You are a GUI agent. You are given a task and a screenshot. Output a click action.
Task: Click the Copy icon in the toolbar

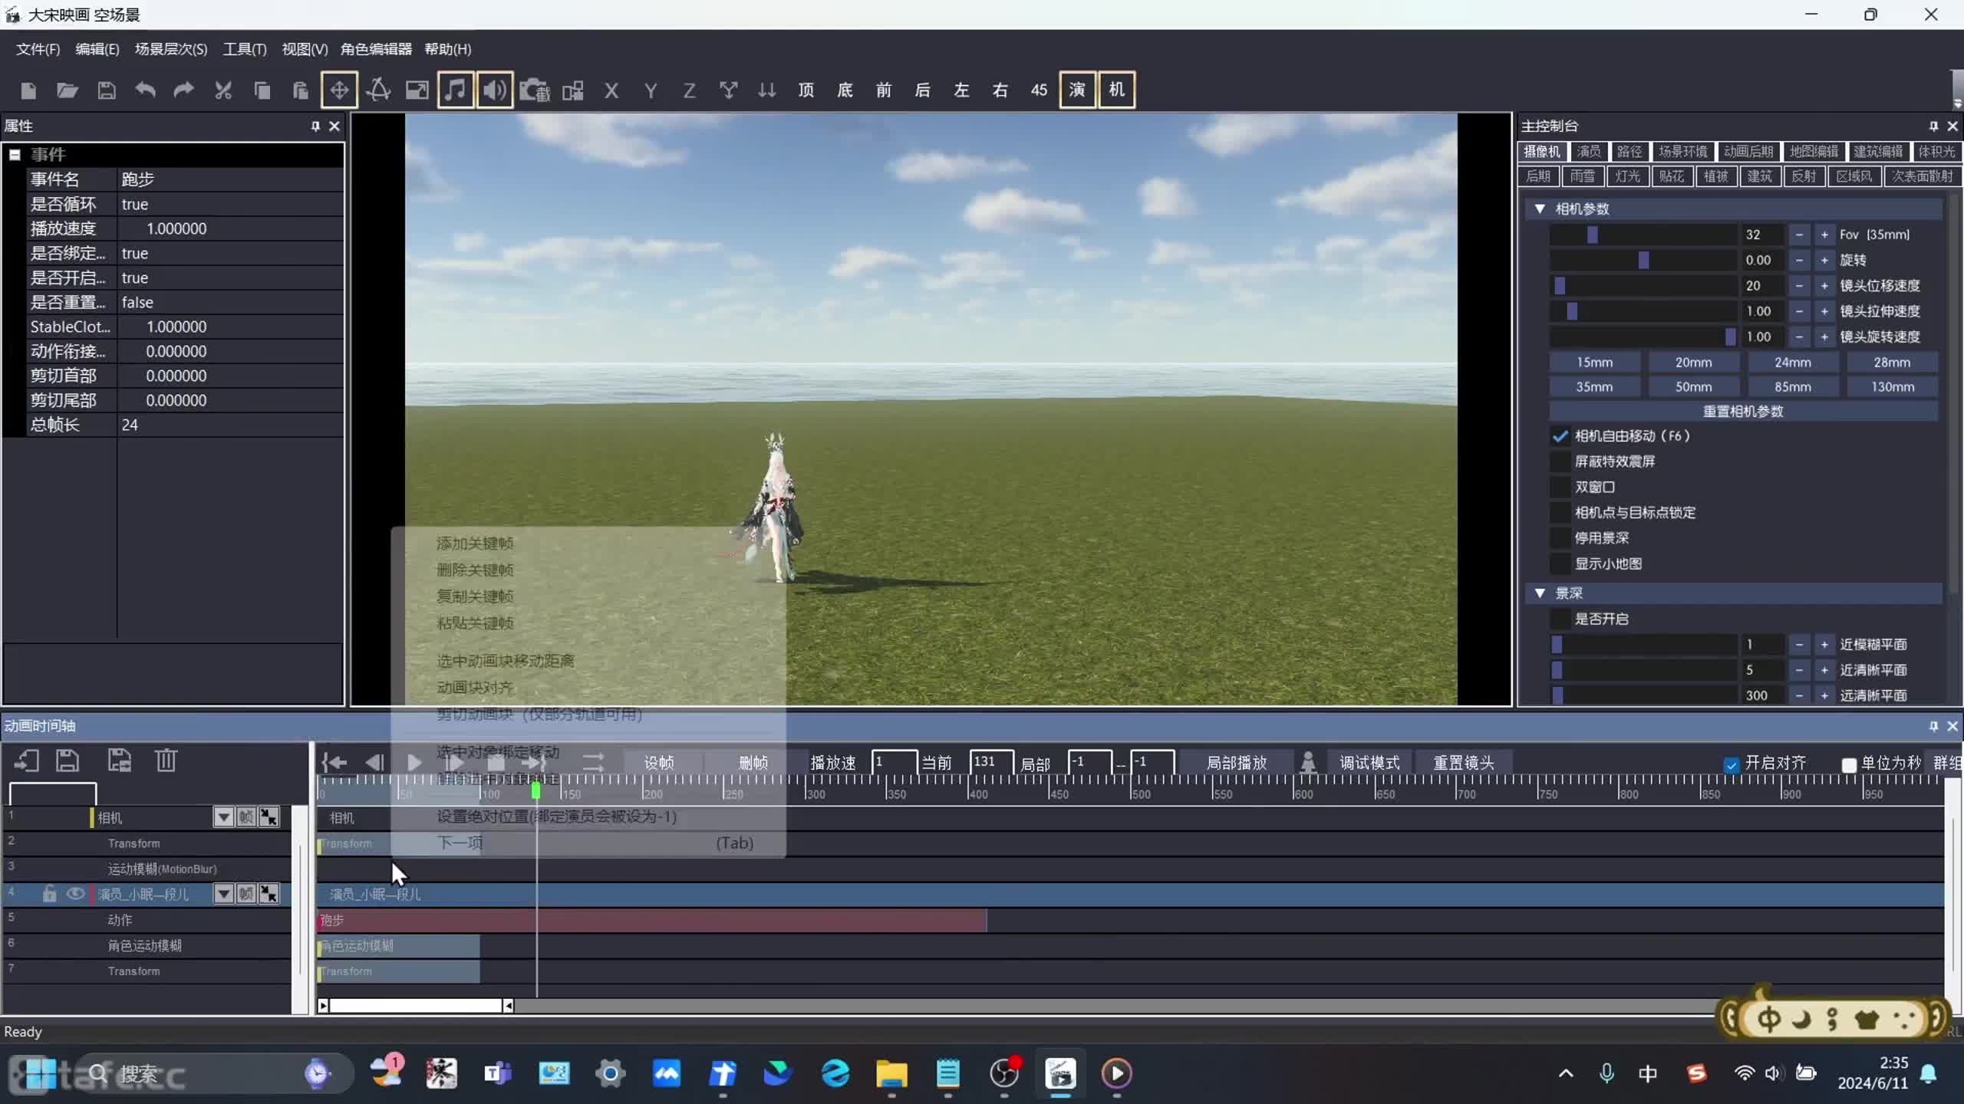[x=262, y=90]
